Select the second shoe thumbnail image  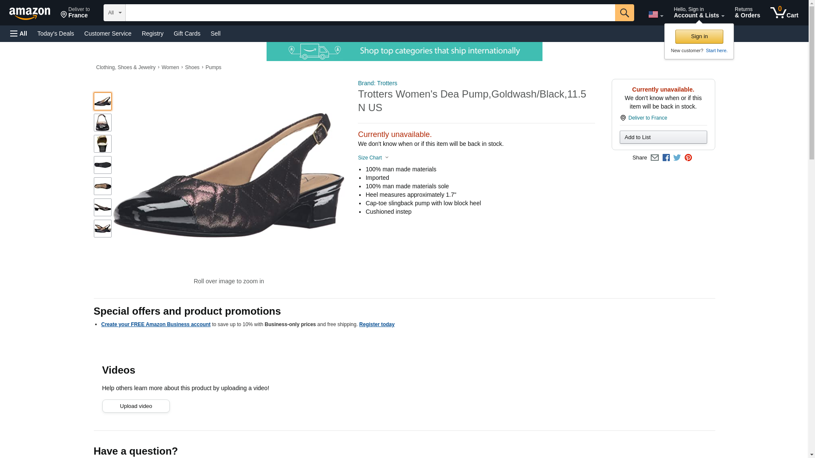(103, 123)
